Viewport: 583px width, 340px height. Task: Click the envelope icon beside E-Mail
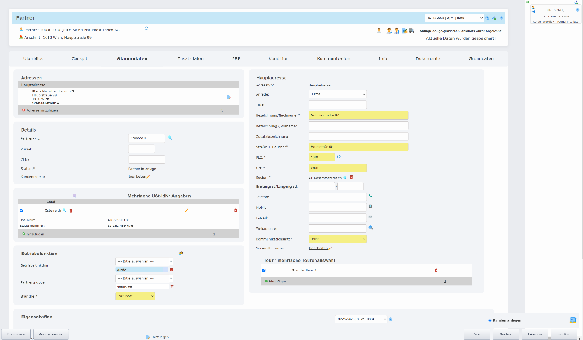370,217
